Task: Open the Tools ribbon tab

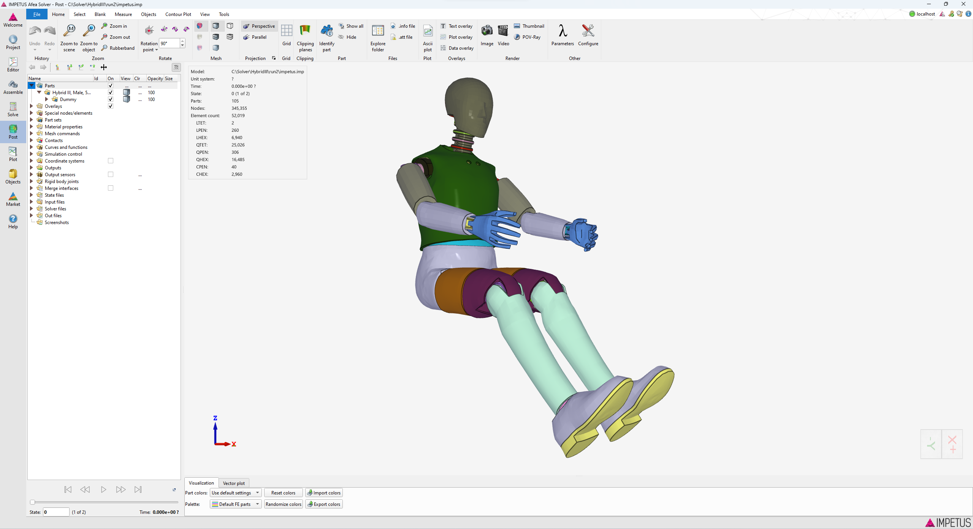Action: [x=224, y=14]
